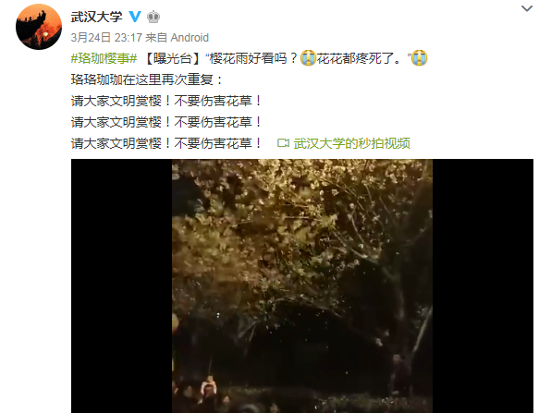The height and width of the screenshot is (413, 551).
Task: Open the #珞珈樱事# hashtag topic
Action: pyautogui.click(x=104, y=58)
